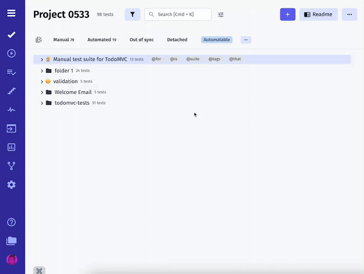Click the command palette shortcut icon
Viewport: 364px width, 274px height.
(39, 270)
